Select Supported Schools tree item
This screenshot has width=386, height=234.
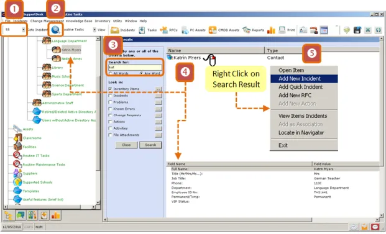[x=37, y=182]
